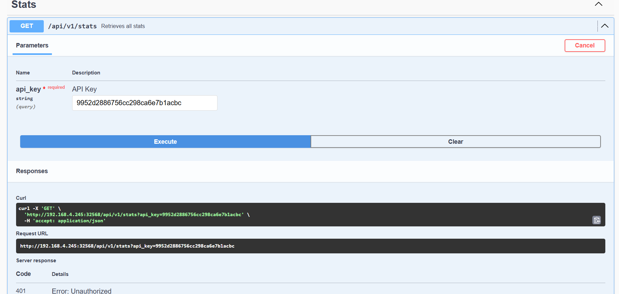619x294 pixels.
Task: Click the 'Request URL' label
Action: click(x=32, y=234)
